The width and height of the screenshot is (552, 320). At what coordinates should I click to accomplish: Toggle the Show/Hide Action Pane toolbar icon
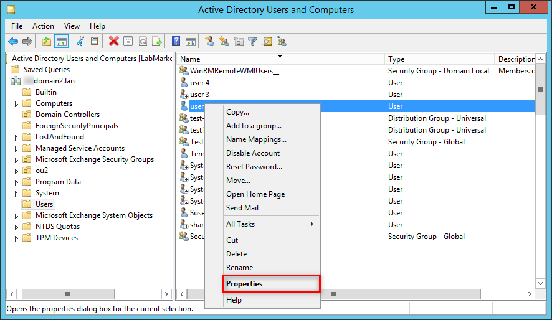pos(191,42)
